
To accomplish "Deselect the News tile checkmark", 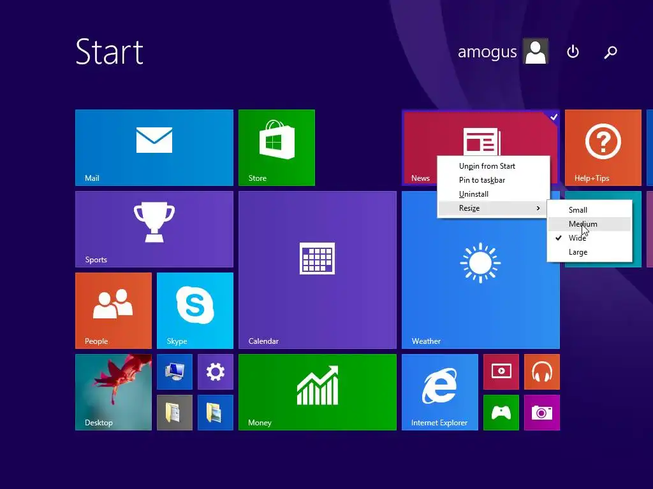I will pos(554,117).
